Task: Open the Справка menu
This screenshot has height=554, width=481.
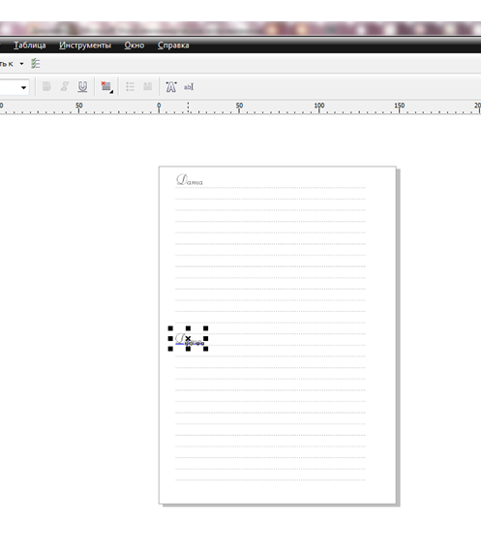Action: [173, 46]
